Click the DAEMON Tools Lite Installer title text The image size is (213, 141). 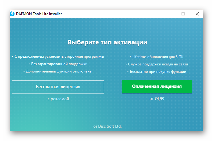tap(39, 14)
